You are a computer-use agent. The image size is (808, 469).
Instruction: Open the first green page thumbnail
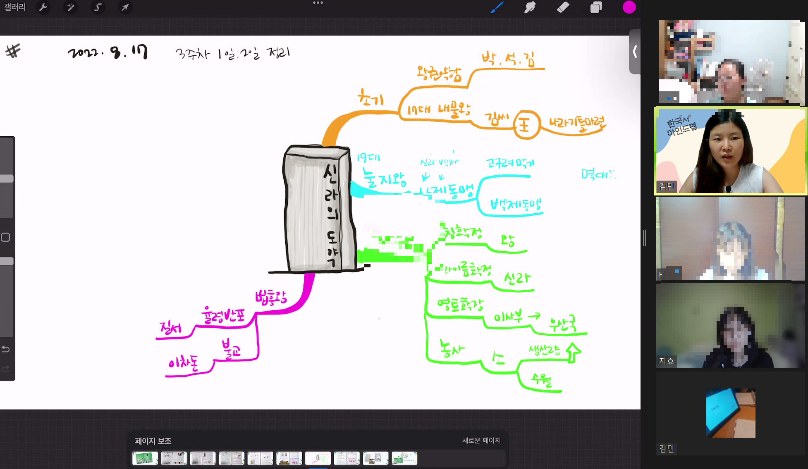click(145, 458)
